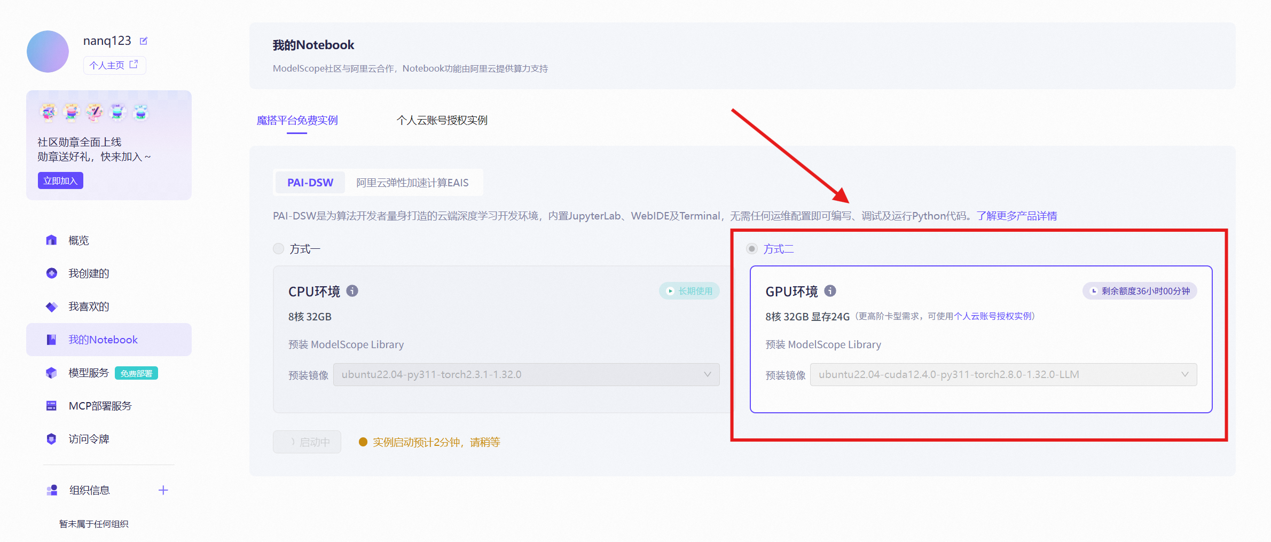Viewport: 1271px width, 542px height.
Task: Click the 社区勋章全面上线 banner text
Action: coord(80,142)
